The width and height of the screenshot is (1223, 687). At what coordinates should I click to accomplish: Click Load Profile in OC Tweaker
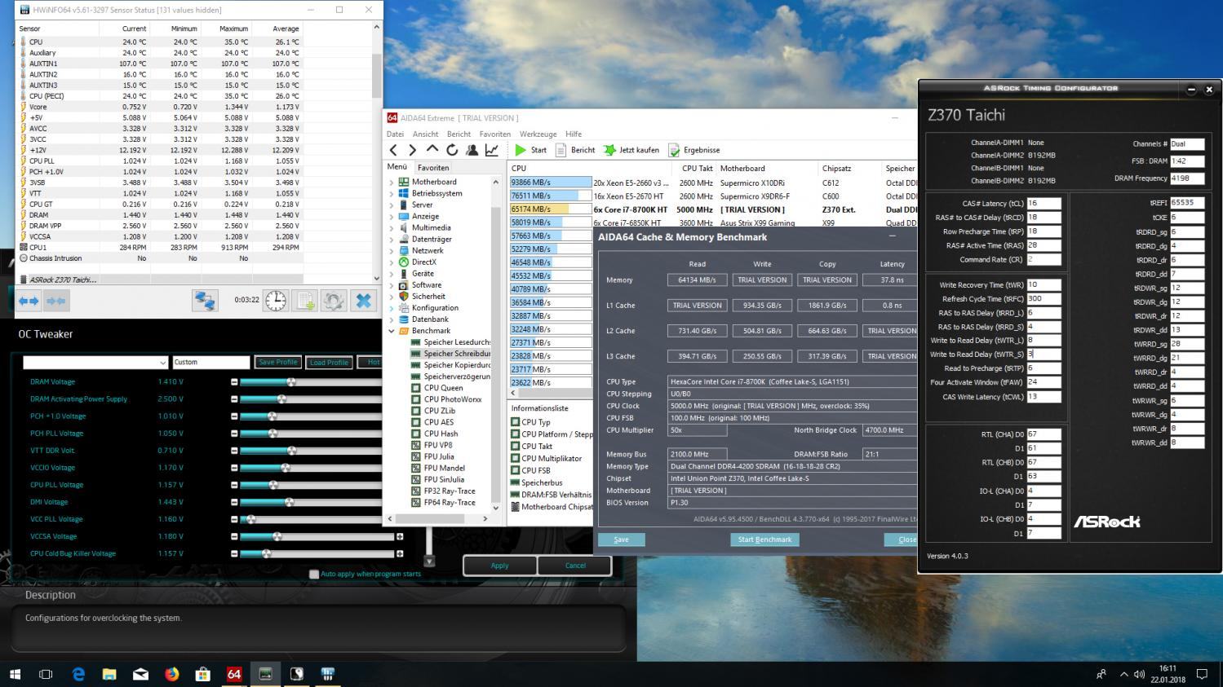pyautogui.click(x=329, y=362)
